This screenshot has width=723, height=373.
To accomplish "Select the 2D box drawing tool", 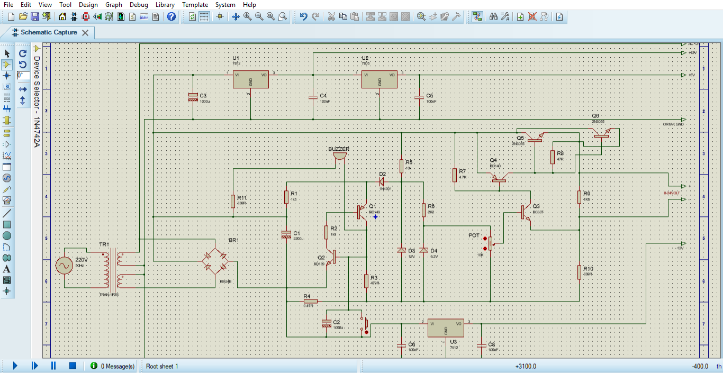I will [7, 224].
